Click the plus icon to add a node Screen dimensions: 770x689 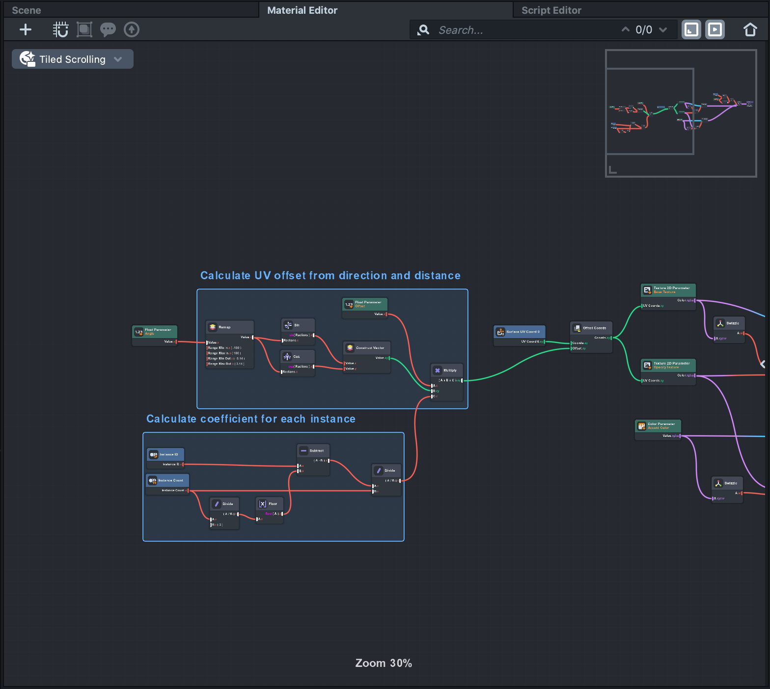(26, 30)
